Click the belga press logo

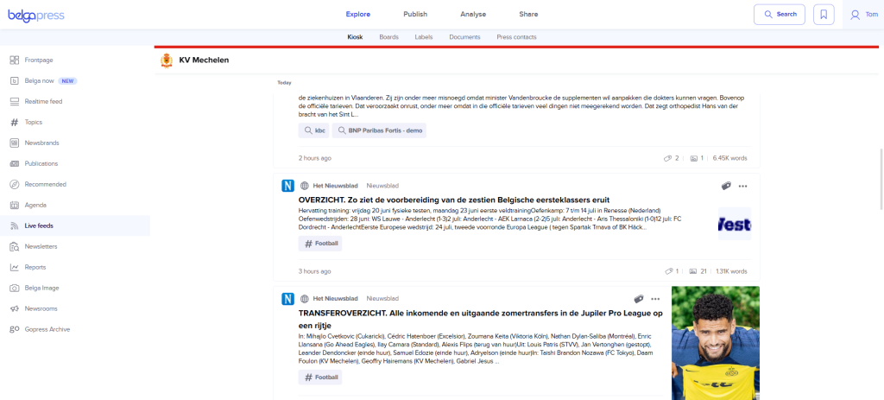click(x=36, y=16)
